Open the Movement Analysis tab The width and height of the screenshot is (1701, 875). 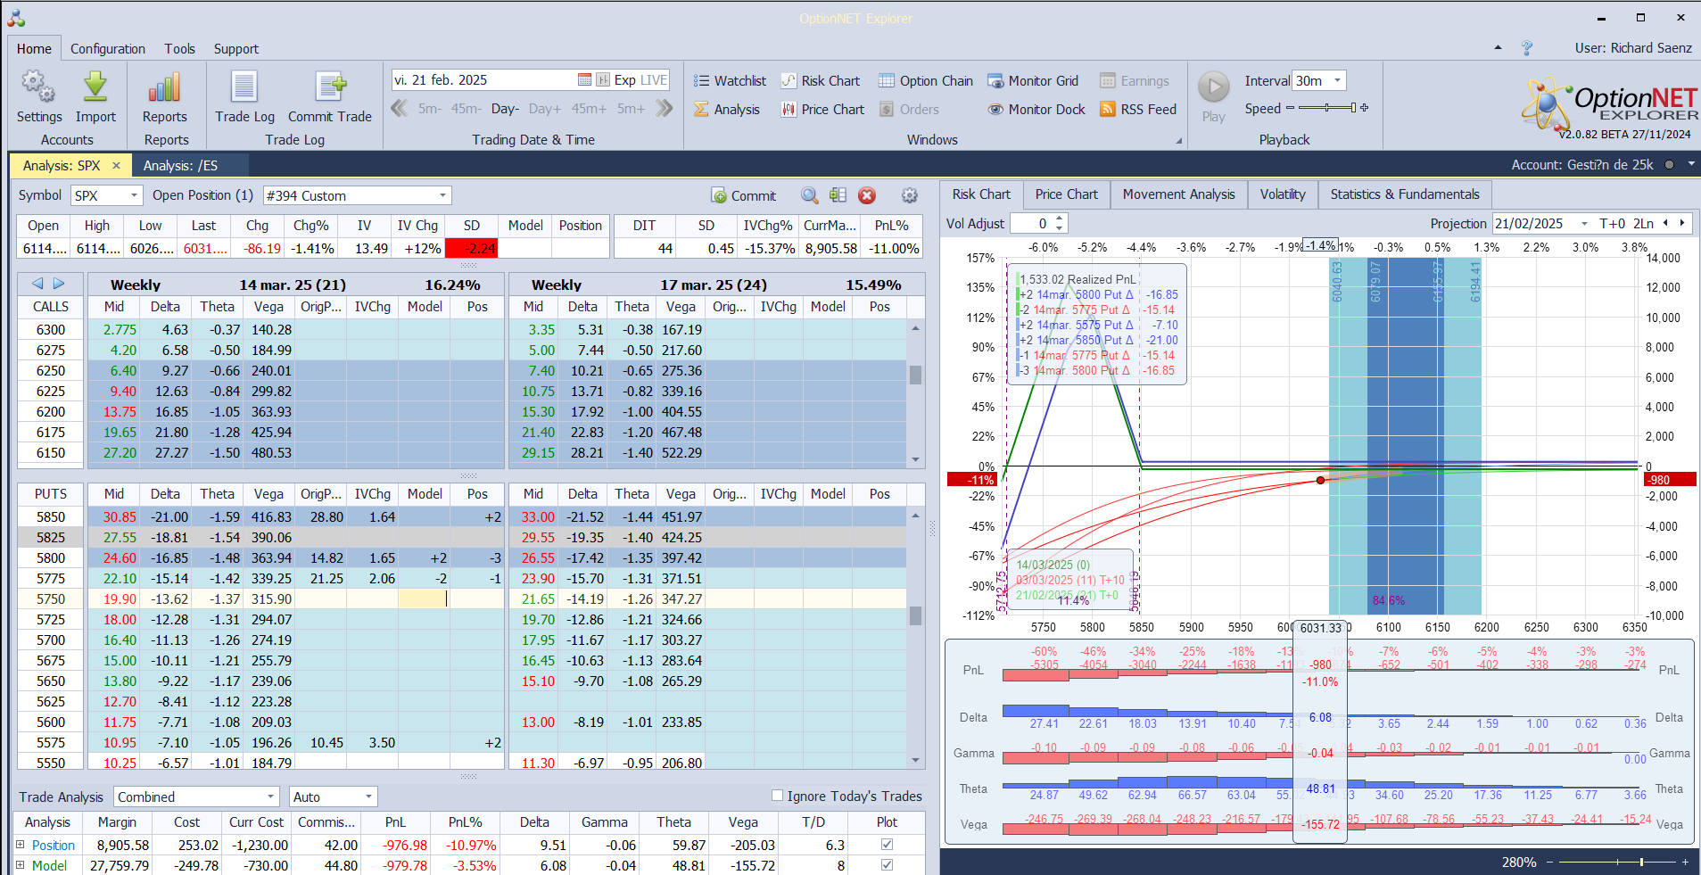[1178, 194]
